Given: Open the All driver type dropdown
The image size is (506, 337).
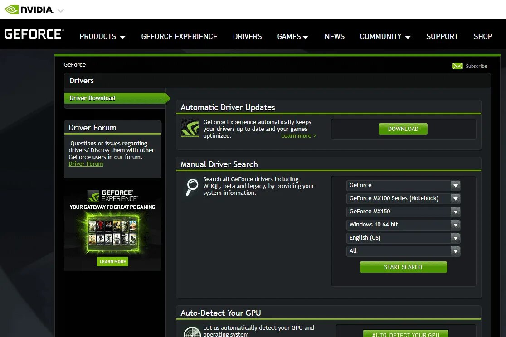Looking at the screenshot, I should point(403,251).
